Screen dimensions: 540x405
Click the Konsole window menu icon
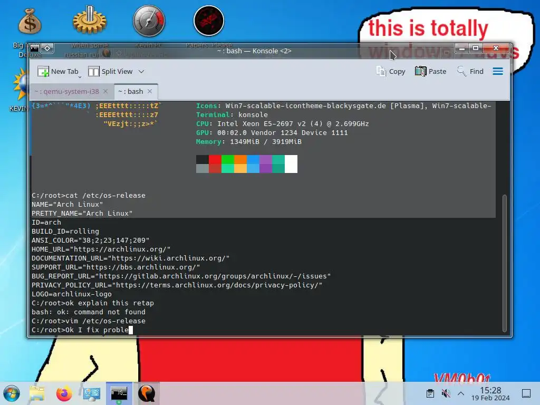pos(35,48)
